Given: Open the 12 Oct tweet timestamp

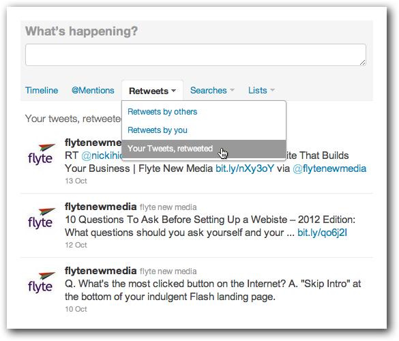Looking at the screenshot, I should pos(76,245).
